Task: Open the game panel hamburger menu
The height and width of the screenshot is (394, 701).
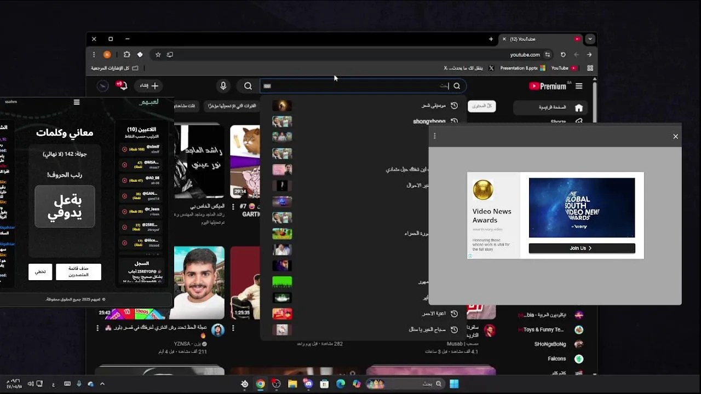Action: coord(77,102)
